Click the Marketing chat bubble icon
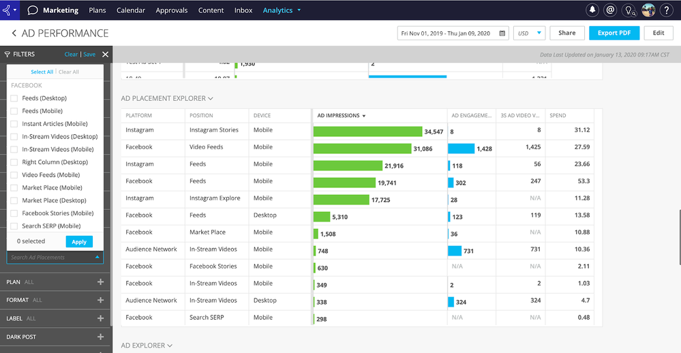Screen dimensions: 681x353 32,10
